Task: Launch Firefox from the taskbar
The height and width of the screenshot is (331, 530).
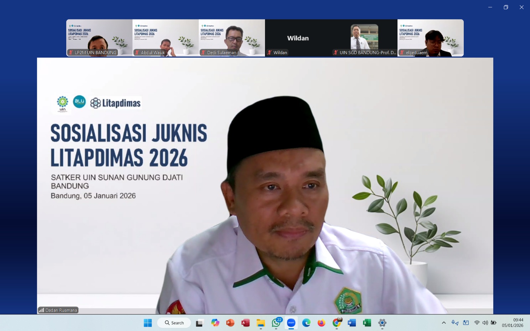Action: coord(321,323)
